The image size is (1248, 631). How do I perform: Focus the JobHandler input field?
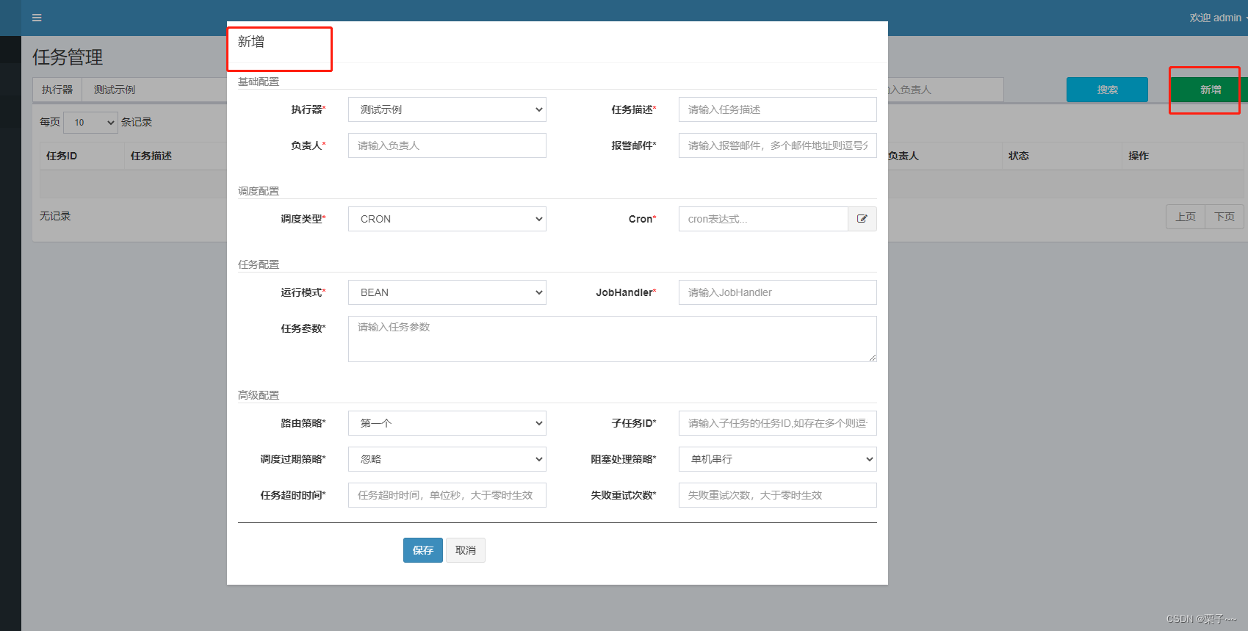(777, 292)
